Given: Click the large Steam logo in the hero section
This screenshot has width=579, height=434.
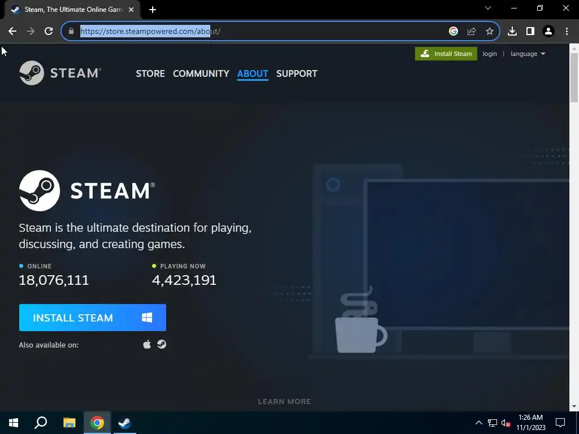Looking at the screenshot, I should pos(87,190).
